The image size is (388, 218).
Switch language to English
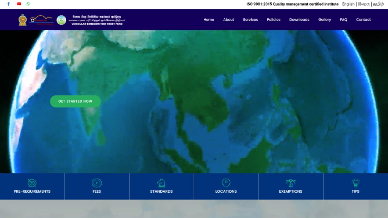click(348, 4)
